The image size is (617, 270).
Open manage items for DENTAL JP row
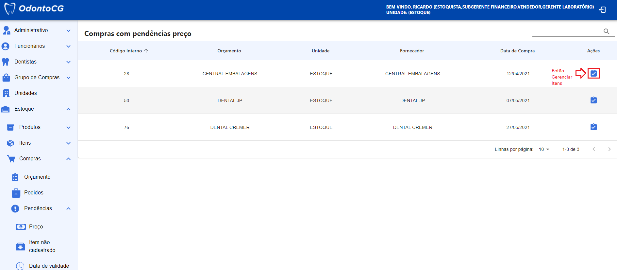click(593, 100)
